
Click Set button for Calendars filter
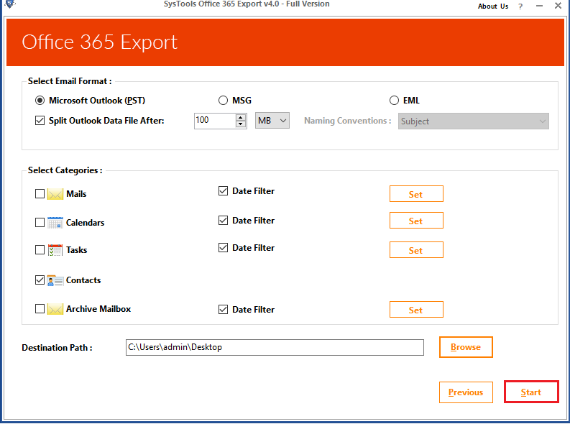coord(416,221)
